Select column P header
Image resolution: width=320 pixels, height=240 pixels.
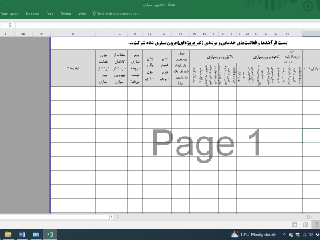(x=164, y=34)
